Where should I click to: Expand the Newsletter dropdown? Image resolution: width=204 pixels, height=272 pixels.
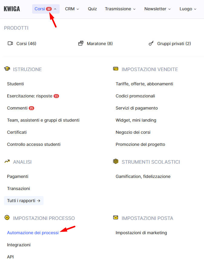pos(157,9)
